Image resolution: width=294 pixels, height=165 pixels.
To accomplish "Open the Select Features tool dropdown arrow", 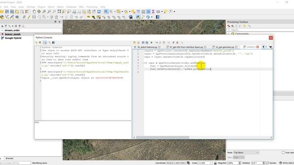I will coord(122,11).
